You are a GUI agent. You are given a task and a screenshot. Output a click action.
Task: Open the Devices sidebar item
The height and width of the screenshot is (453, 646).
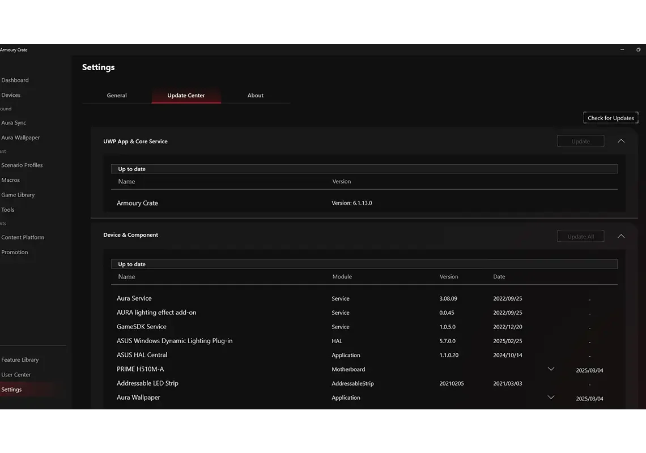(11, 95)
